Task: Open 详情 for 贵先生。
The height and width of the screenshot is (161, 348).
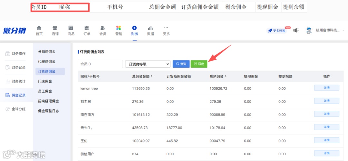Action: (326, 127)
